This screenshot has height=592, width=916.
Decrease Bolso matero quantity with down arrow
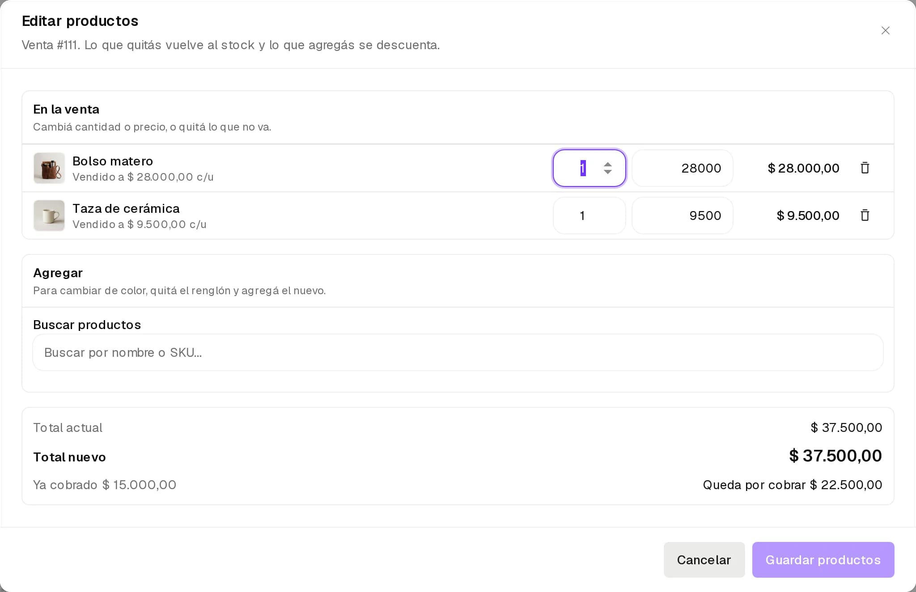[607, 172]
